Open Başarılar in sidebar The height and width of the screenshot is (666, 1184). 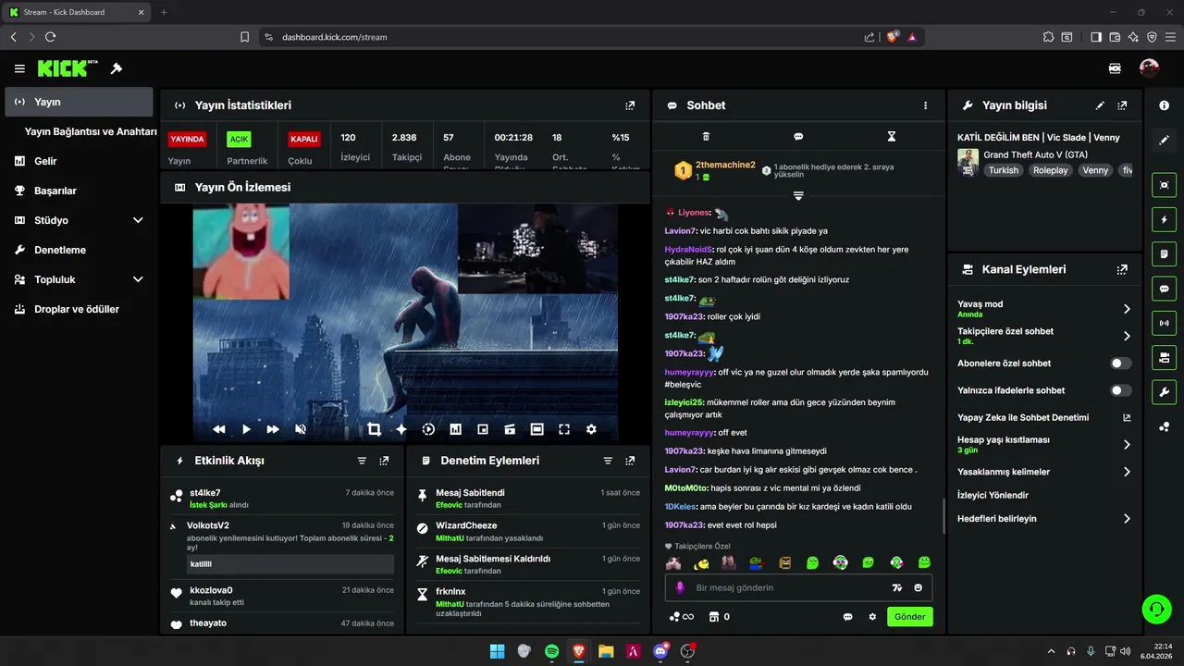coord(79,191)
